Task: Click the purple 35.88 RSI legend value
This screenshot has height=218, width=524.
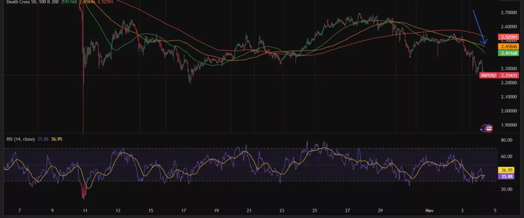Action: [43, 139]
